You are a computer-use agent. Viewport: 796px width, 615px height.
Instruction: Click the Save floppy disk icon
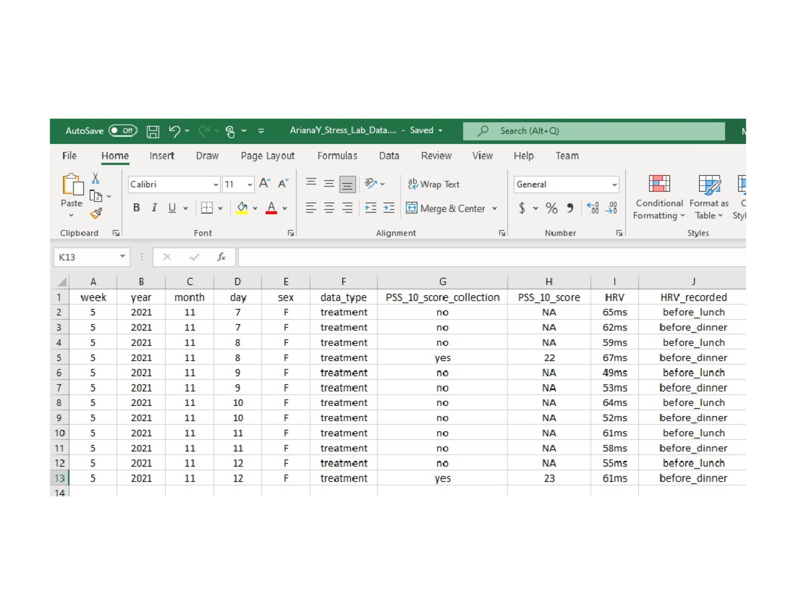(153, 131)
